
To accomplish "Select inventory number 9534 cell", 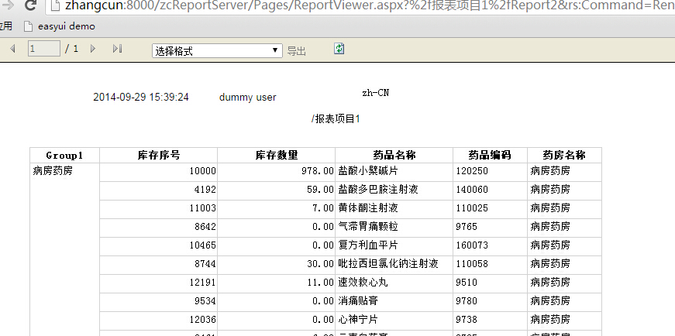I will coord(158,301).
